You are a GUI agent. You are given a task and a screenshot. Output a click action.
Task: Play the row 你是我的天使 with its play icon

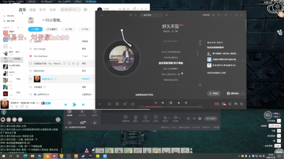click(65, 64)
